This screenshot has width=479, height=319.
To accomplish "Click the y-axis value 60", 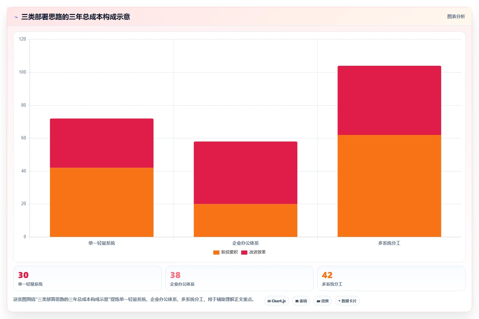I will click(x=23, y=138).
